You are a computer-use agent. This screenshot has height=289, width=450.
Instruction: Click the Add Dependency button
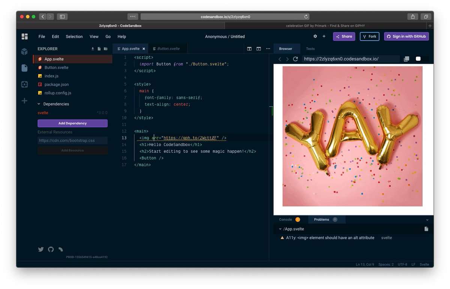(72, 123)
